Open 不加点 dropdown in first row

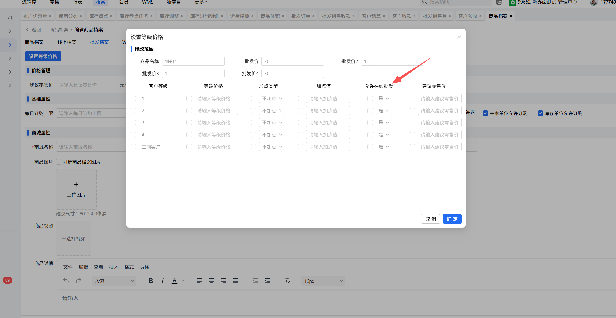[x=272, y=99]
